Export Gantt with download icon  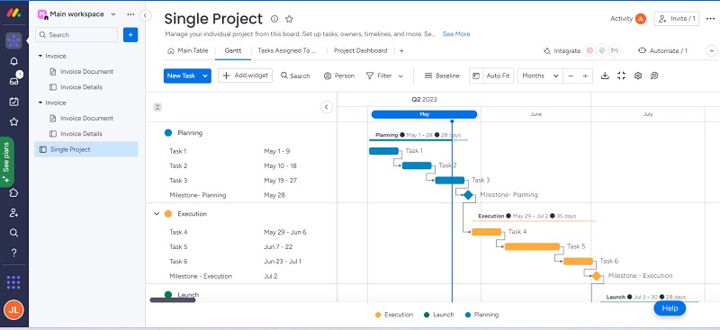605,76
